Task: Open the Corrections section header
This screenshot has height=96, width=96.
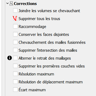Action: [25, 4]
